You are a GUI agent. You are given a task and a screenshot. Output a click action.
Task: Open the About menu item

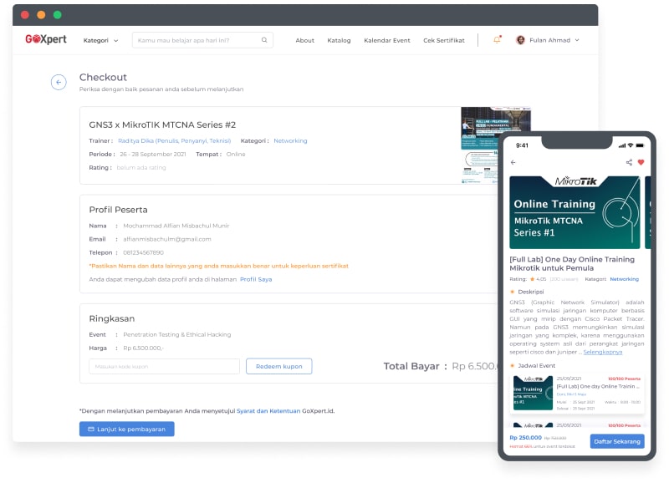pos(305,40)
